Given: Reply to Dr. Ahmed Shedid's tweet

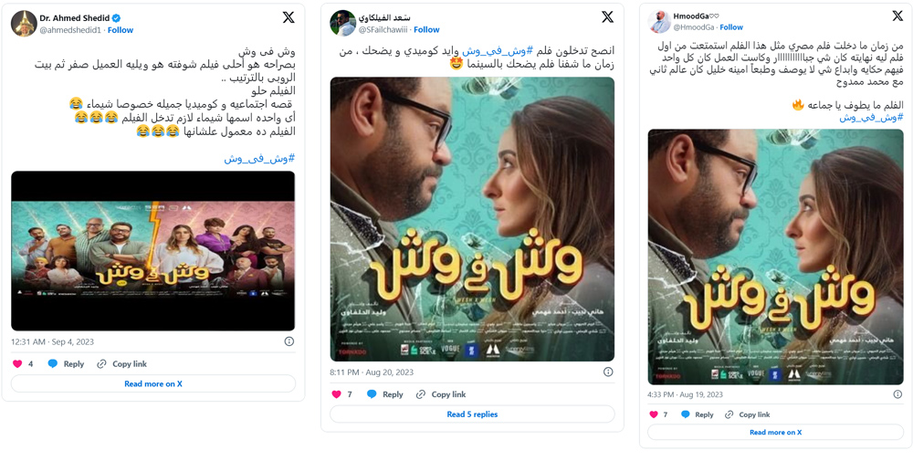Looking at the screenshot, I should (x=66, y=364).
